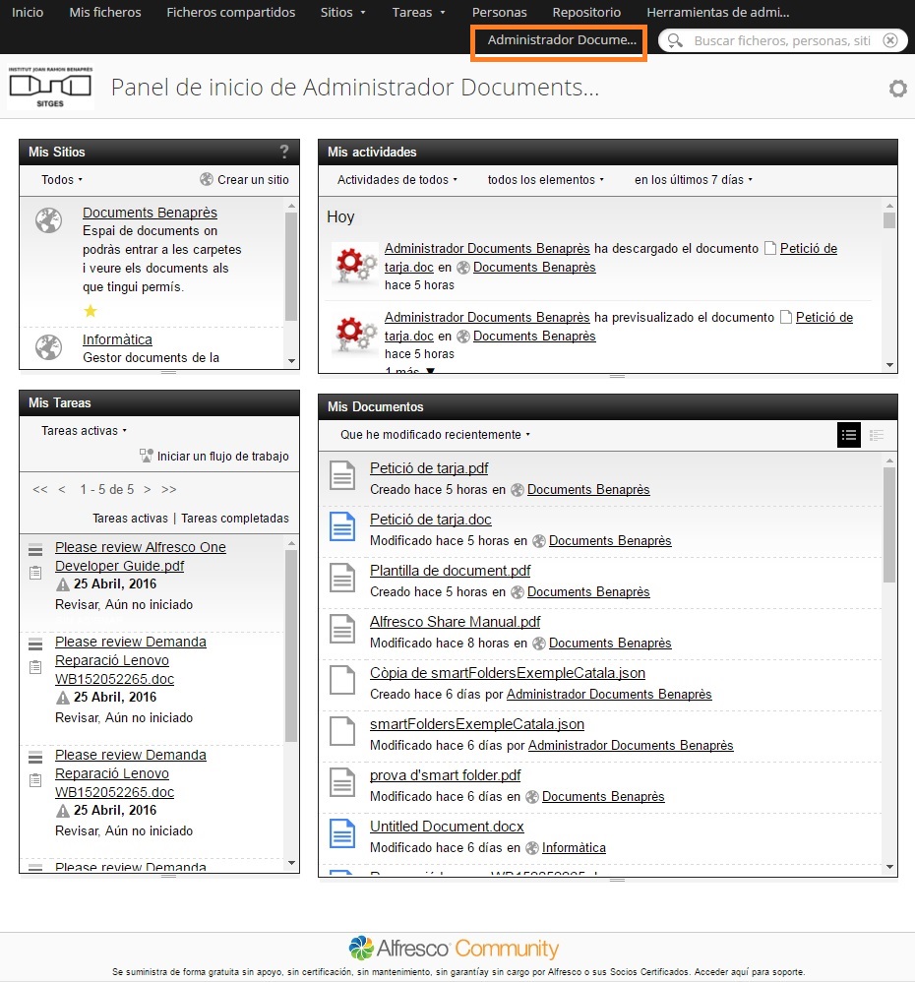Image resolution: width=915 pixels, height=982 pixels.
Task: Open Alfresco Share Manual.pdf document link
Action: 455,622
